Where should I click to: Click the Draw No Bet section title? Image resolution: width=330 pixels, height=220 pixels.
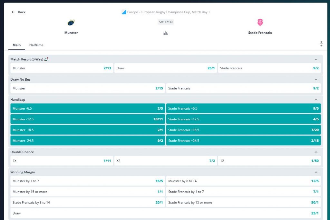[x=20, y=79]
